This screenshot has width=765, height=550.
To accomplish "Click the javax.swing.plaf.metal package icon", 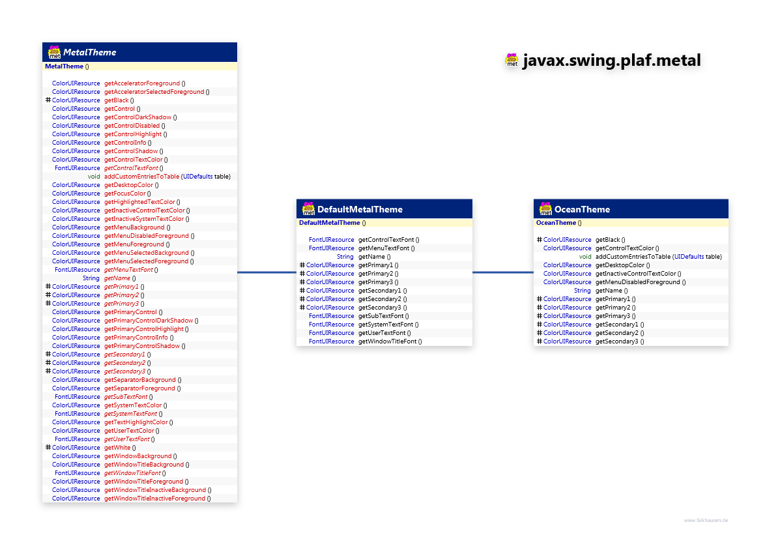I will (x=512, y=60).
